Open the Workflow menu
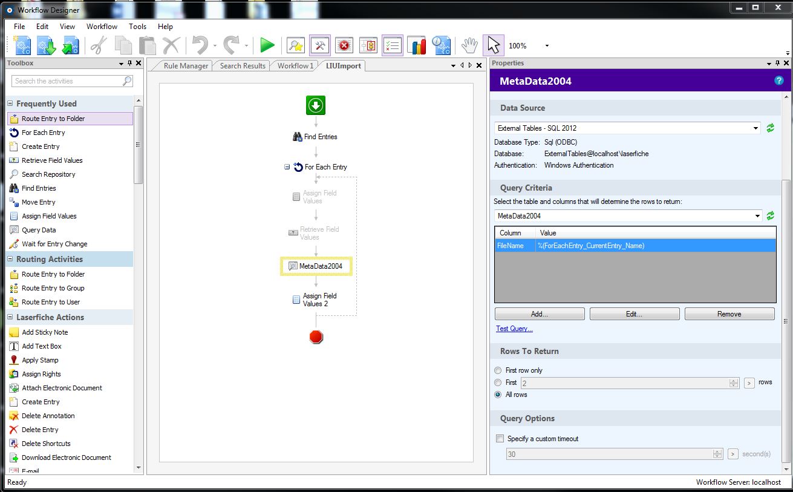Viewport: 793px width, 492px height. pyautogui.click(x=102, y=27)
